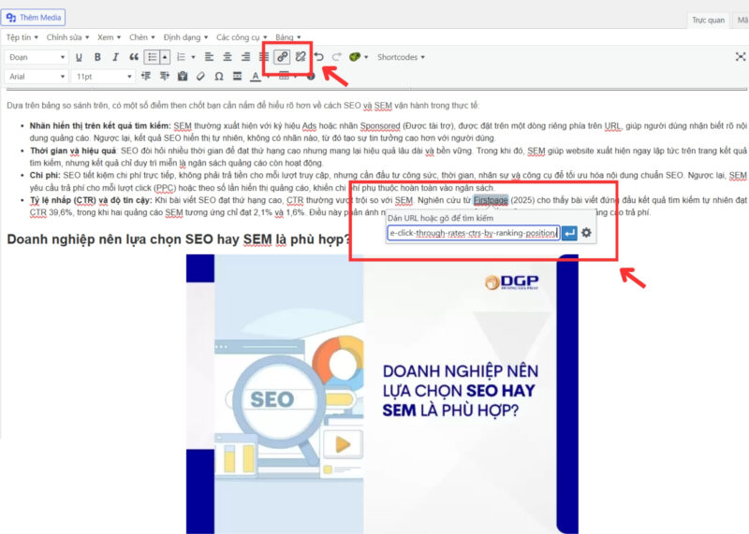Justify text alignment
Screen dimensions: 749x534
click(x=263, y=57)
